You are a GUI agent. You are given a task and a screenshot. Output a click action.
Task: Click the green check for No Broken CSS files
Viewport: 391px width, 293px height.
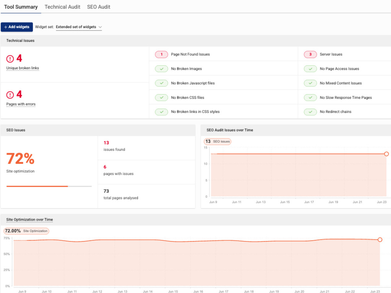click(x=161, y=97)
